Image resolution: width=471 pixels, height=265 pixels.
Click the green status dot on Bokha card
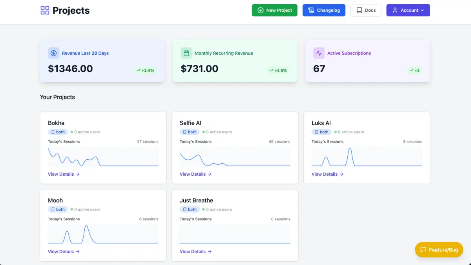click(x=72, y=132)
